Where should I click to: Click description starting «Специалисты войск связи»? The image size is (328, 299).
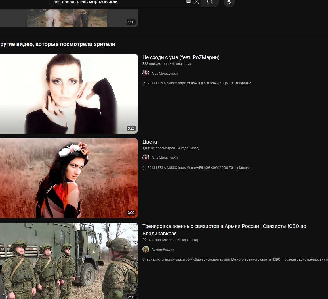(x=235, y=259)
